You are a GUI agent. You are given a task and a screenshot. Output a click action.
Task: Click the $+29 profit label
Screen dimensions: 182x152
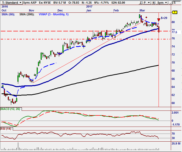pyautogui.click(x=164, y=18)
